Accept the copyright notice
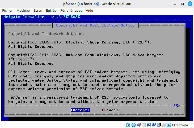The image size is (194, 128). pyautogui.click(x=80, y=110)
